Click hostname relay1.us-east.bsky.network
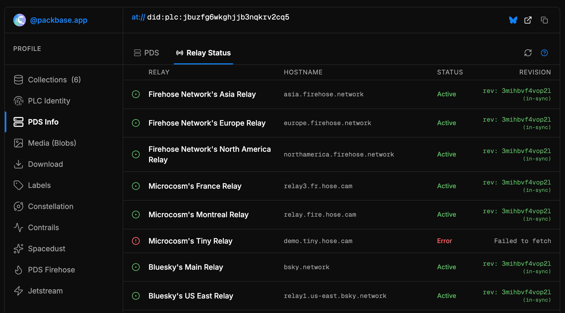This screenshot has width=565, height=313. pos(335,296)
